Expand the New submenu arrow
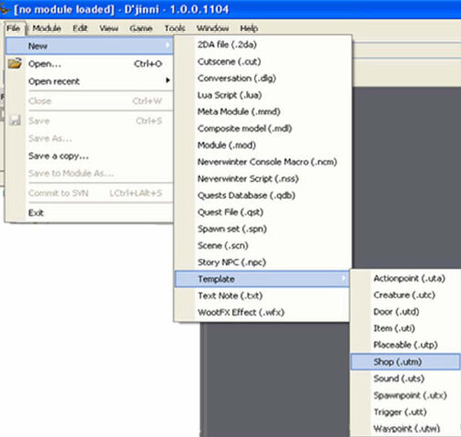461x437 pixels. pos(168,46)
